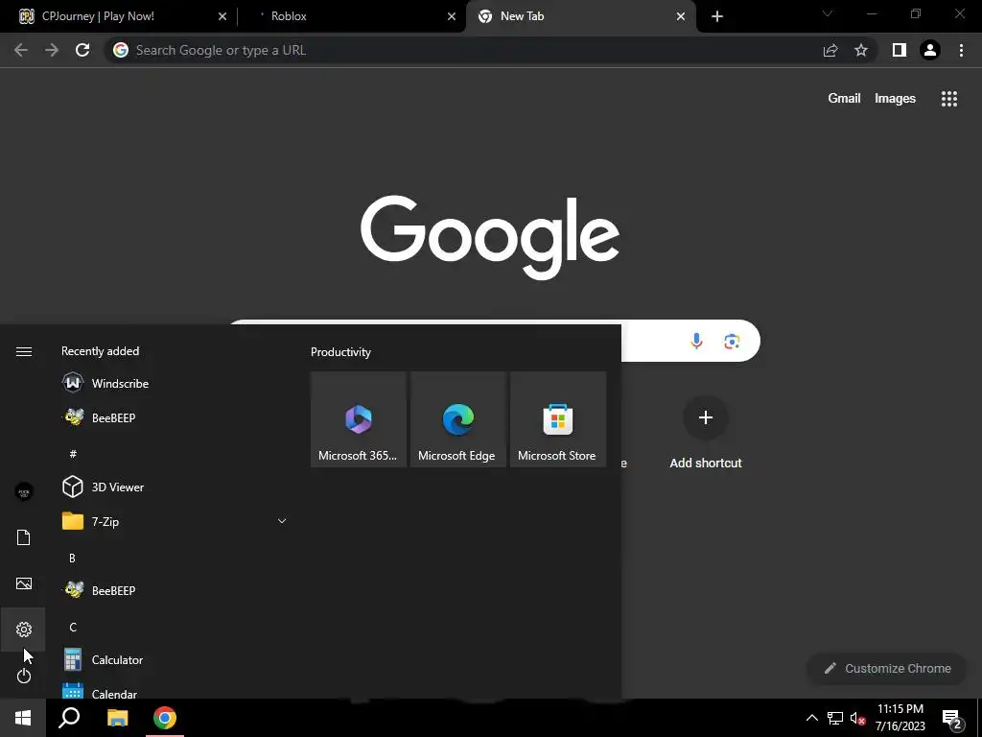Open Pictures icon in Start sidebar
Screen dimensions: 982x737
[24, 583]
